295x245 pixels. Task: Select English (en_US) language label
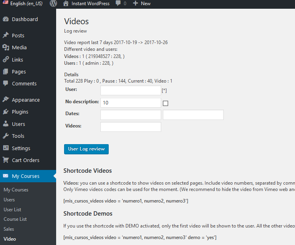pos(26,4)
